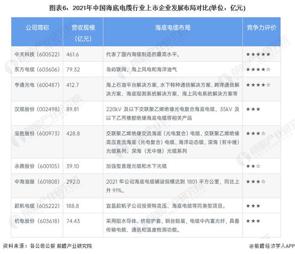This screenshot has width=295, height=254.
Task: Click the three-star rating for 起帆电缆
Action: pos(253,206)
